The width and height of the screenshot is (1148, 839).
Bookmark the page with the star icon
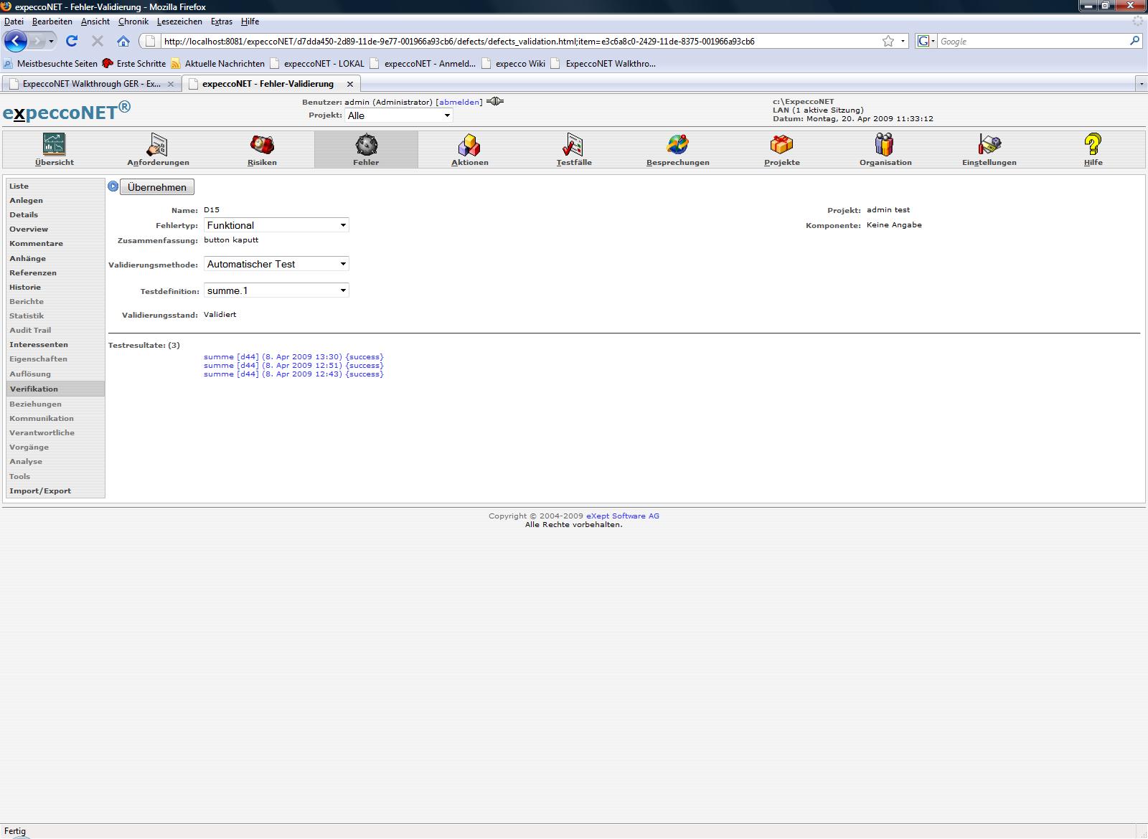click(x=888, y=41)
